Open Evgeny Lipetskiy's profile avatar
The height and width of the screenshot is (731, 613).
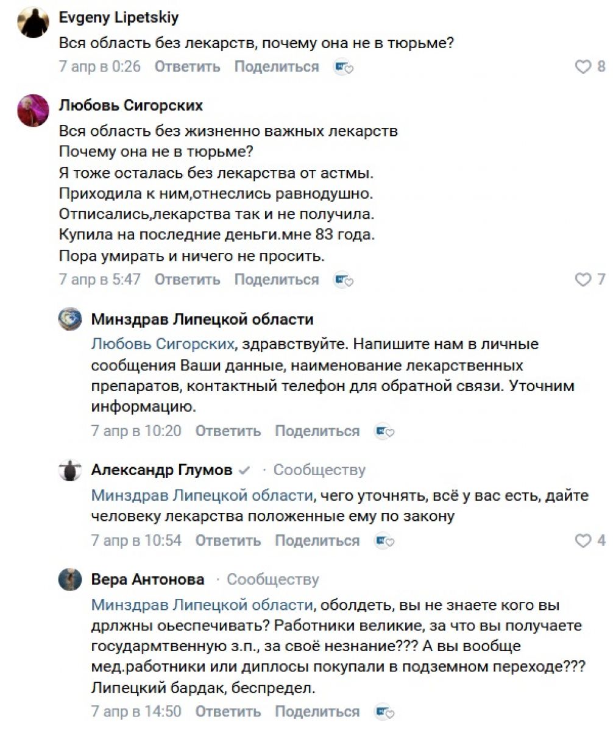point(34,23)
